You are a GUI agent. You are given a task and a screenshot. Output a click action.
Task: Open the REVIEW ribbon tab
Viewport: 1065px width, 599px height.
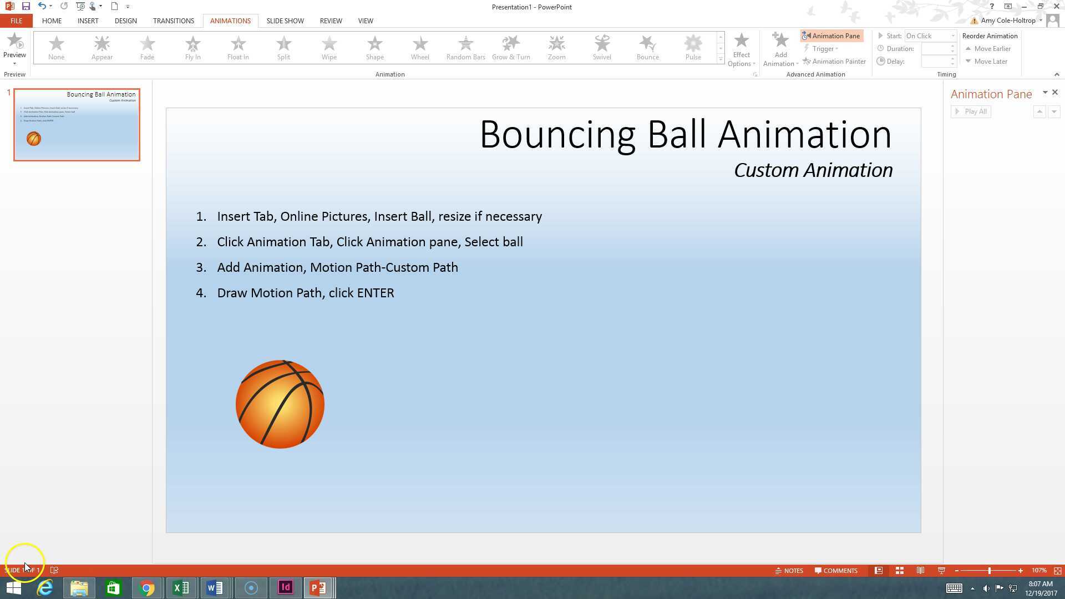click(x=331, y=21)
